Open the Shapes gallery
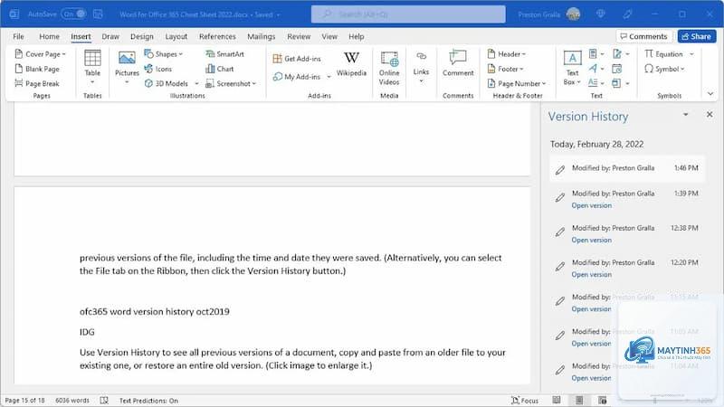The height and width of the screenshot is (407, 724). pyautogui.click(x=164, y=54)
